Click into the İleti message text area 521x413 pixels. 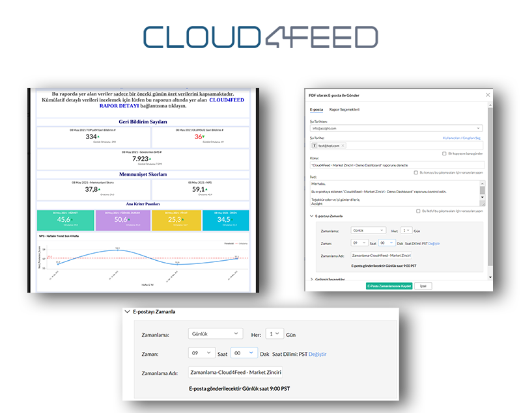(x=395, y=193)
